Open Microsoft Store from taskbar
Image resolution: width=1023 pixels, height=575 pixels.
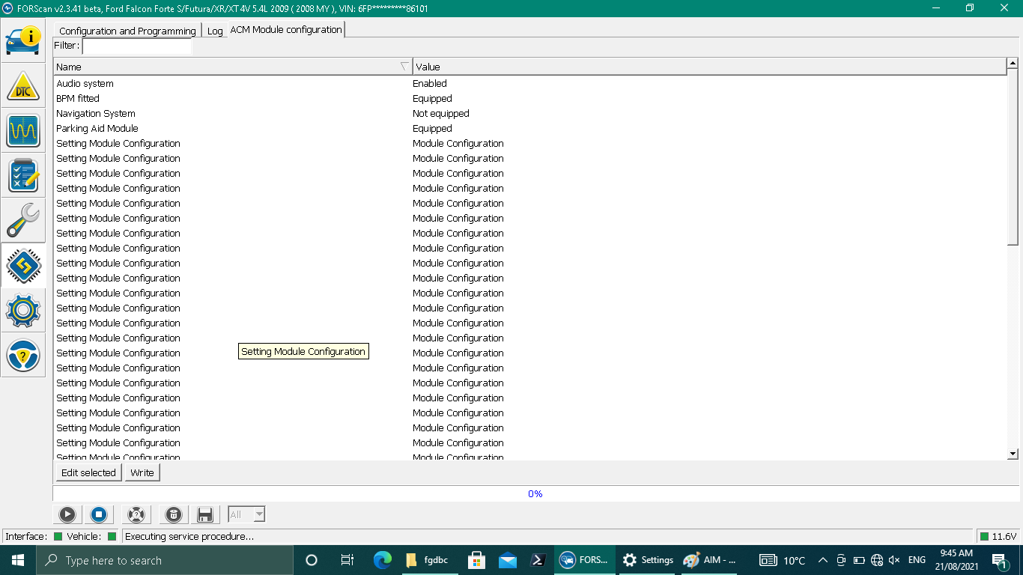pos(476,560)
